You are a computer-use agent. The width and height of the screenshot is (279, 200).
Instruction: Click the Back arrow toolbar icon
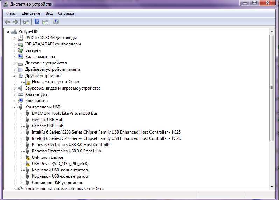7,22
